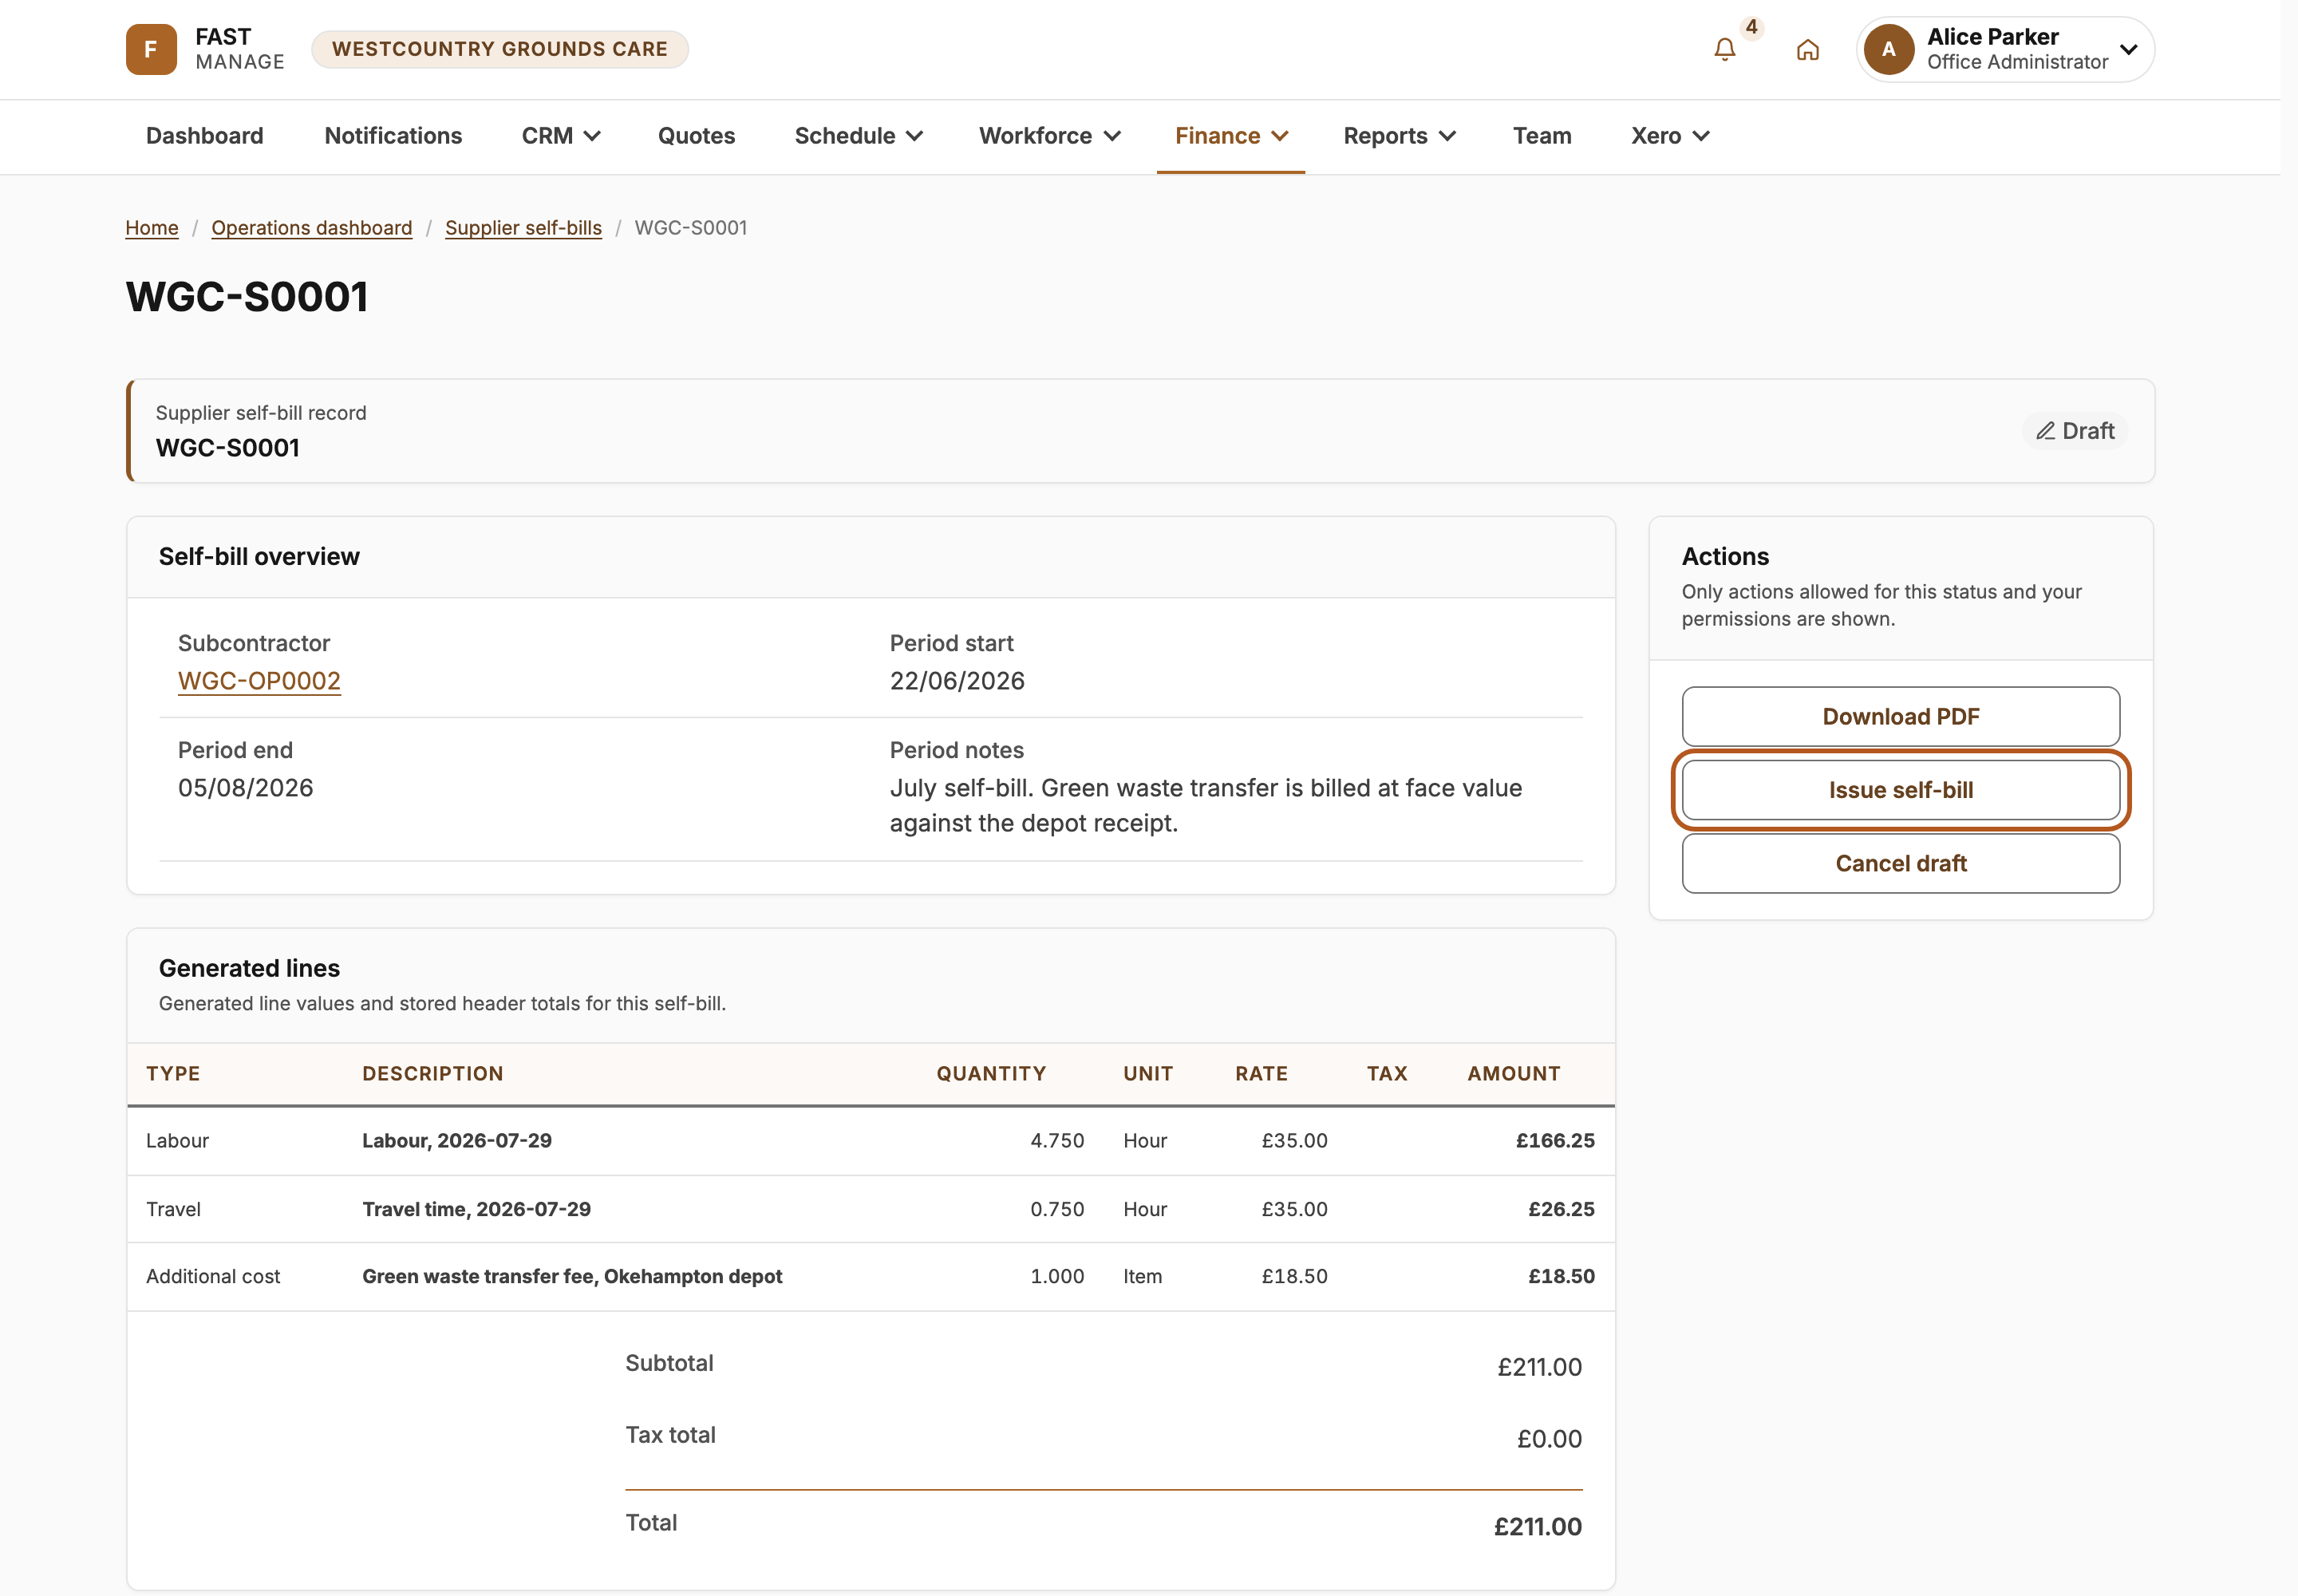
Task: Click the Westcountry Grounds Care badge
Action: pos(499,49)
